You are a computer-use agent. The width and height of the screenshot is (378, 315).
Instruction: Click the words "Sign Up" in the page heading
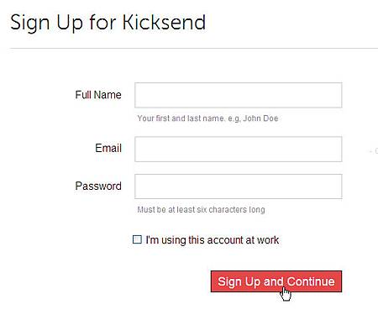(46, 23)
